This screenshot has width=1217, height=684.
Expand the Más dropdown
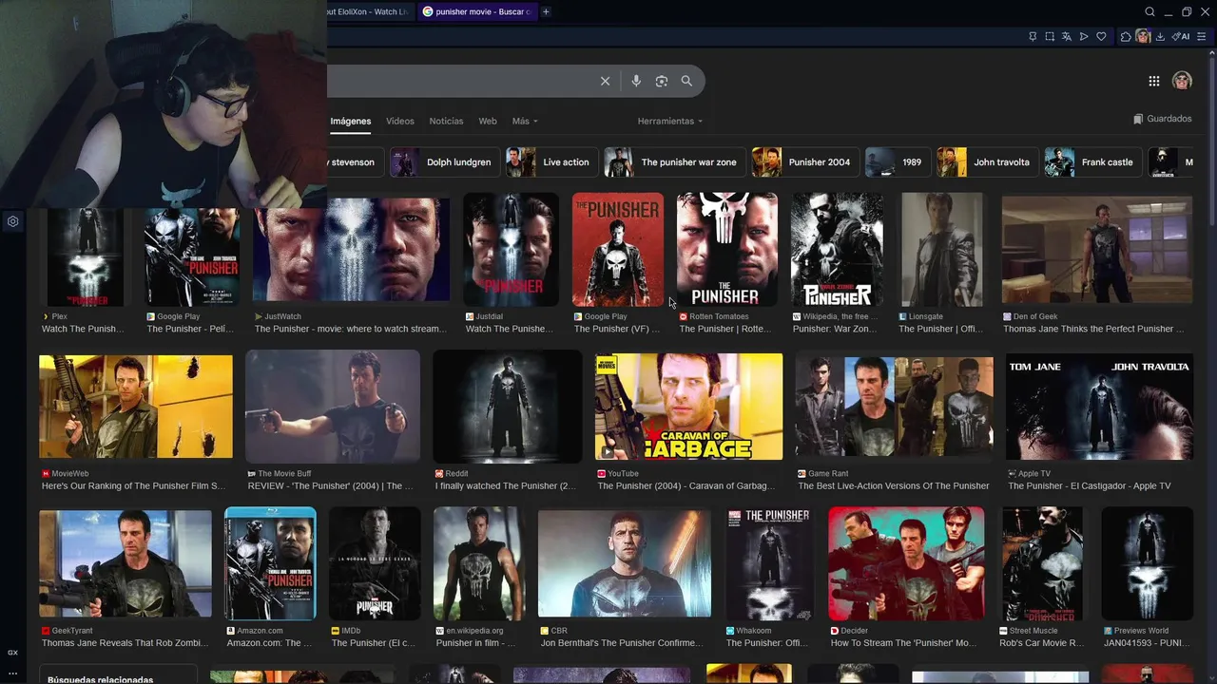[525, 121]
